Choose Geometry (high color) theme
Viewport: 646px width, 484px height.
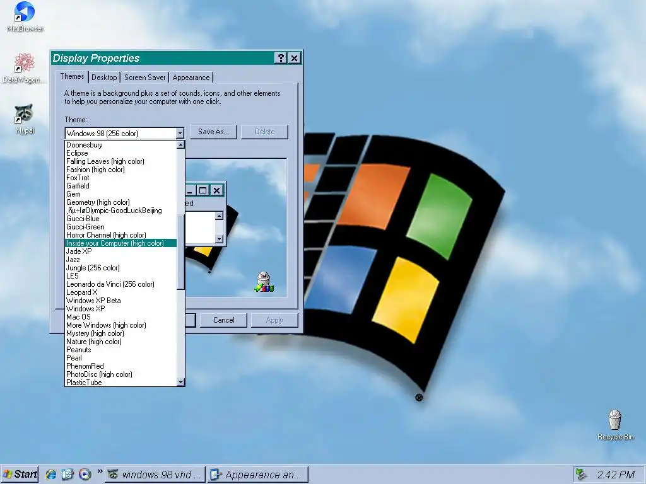[121, 202]
